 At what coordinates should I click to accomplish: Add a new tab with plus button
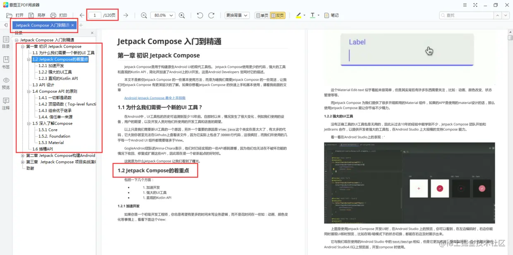point(81,25)
